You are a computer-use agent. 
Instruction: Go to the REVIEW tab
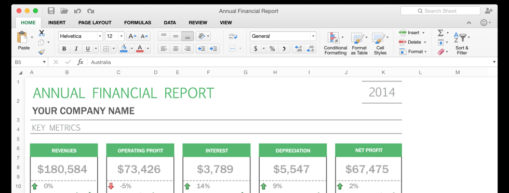(198, 23)
